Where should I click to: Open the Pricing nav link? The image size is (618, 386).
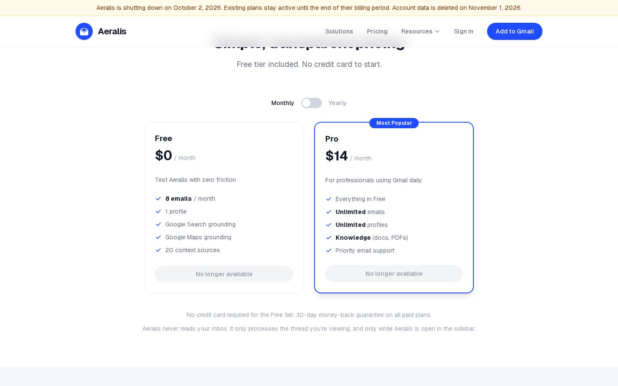377,31
